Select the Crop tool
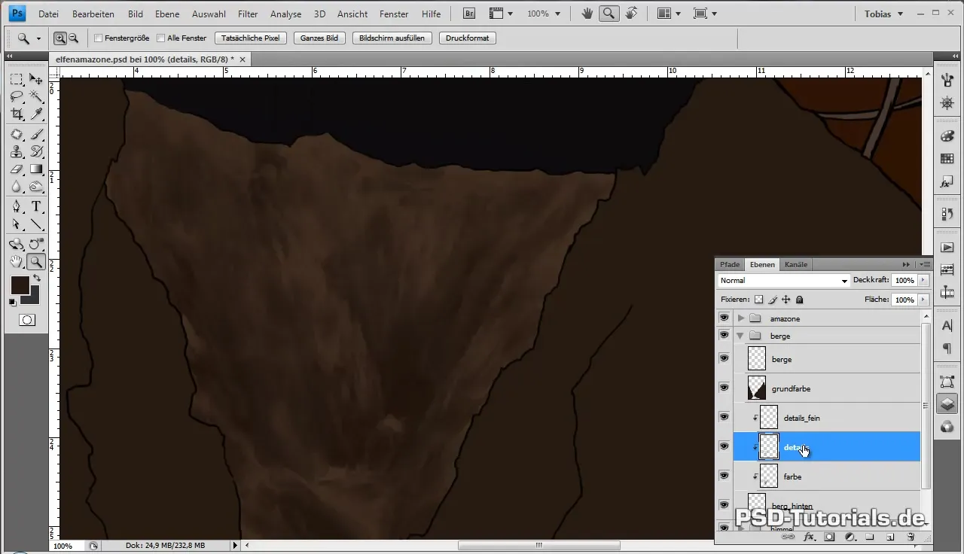This screenshot has width=964, height=554. click(x=17, y=114)
